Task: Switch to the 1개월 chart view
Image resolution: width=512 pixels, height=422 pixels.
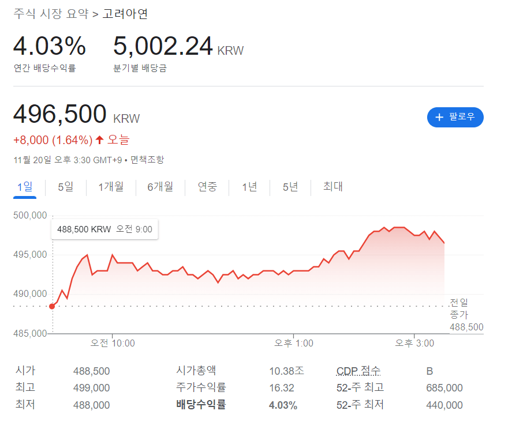Action: pos(111,187)
